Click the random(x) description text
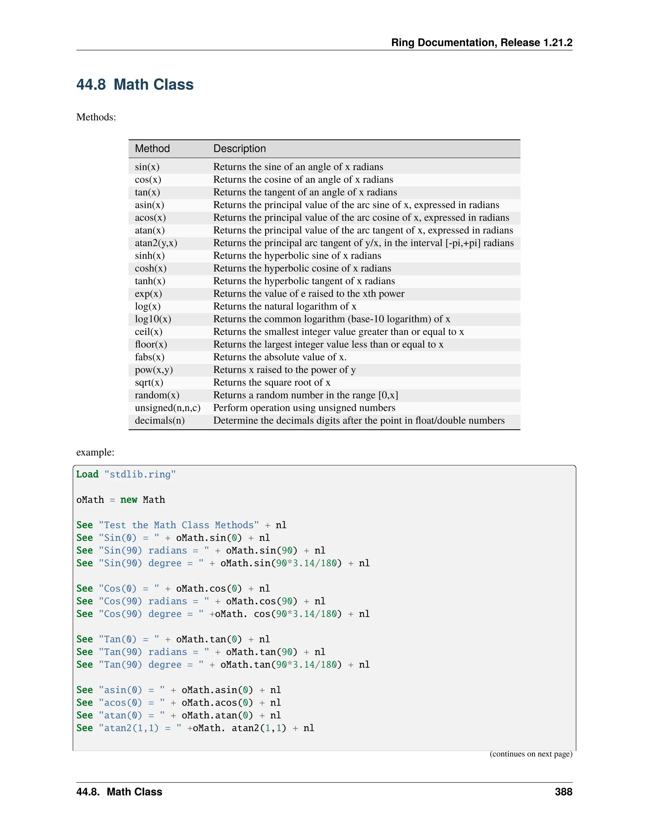Viewport: 649px width, 840px height. click(305, 395)
